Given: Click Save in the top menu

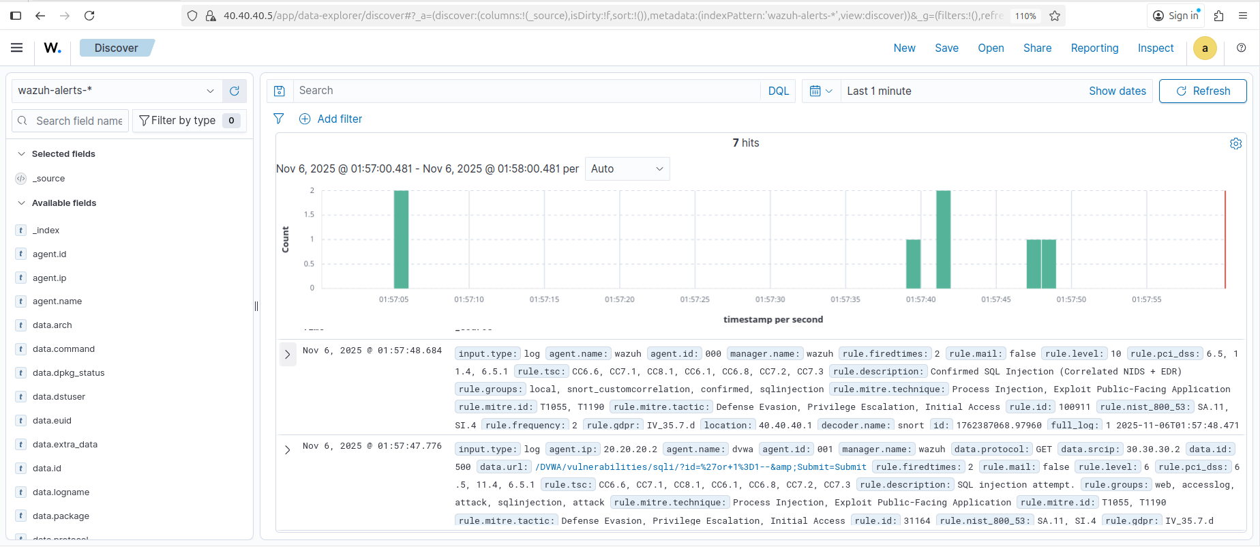Looking at the screenshot, I should point(946,48).
